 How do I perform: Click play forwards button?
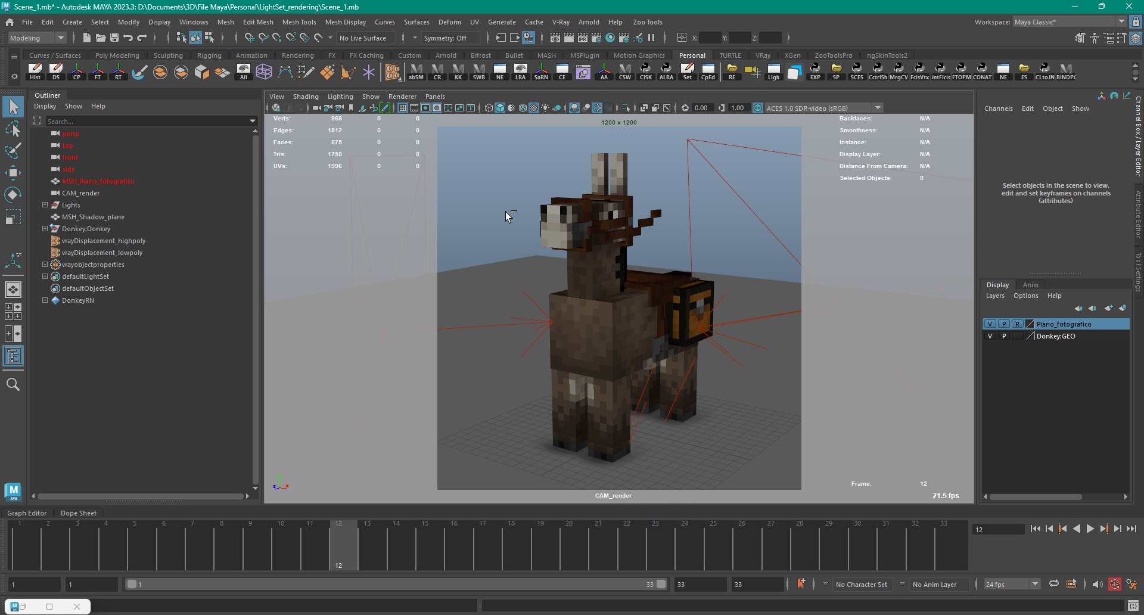click(1090, 529)
